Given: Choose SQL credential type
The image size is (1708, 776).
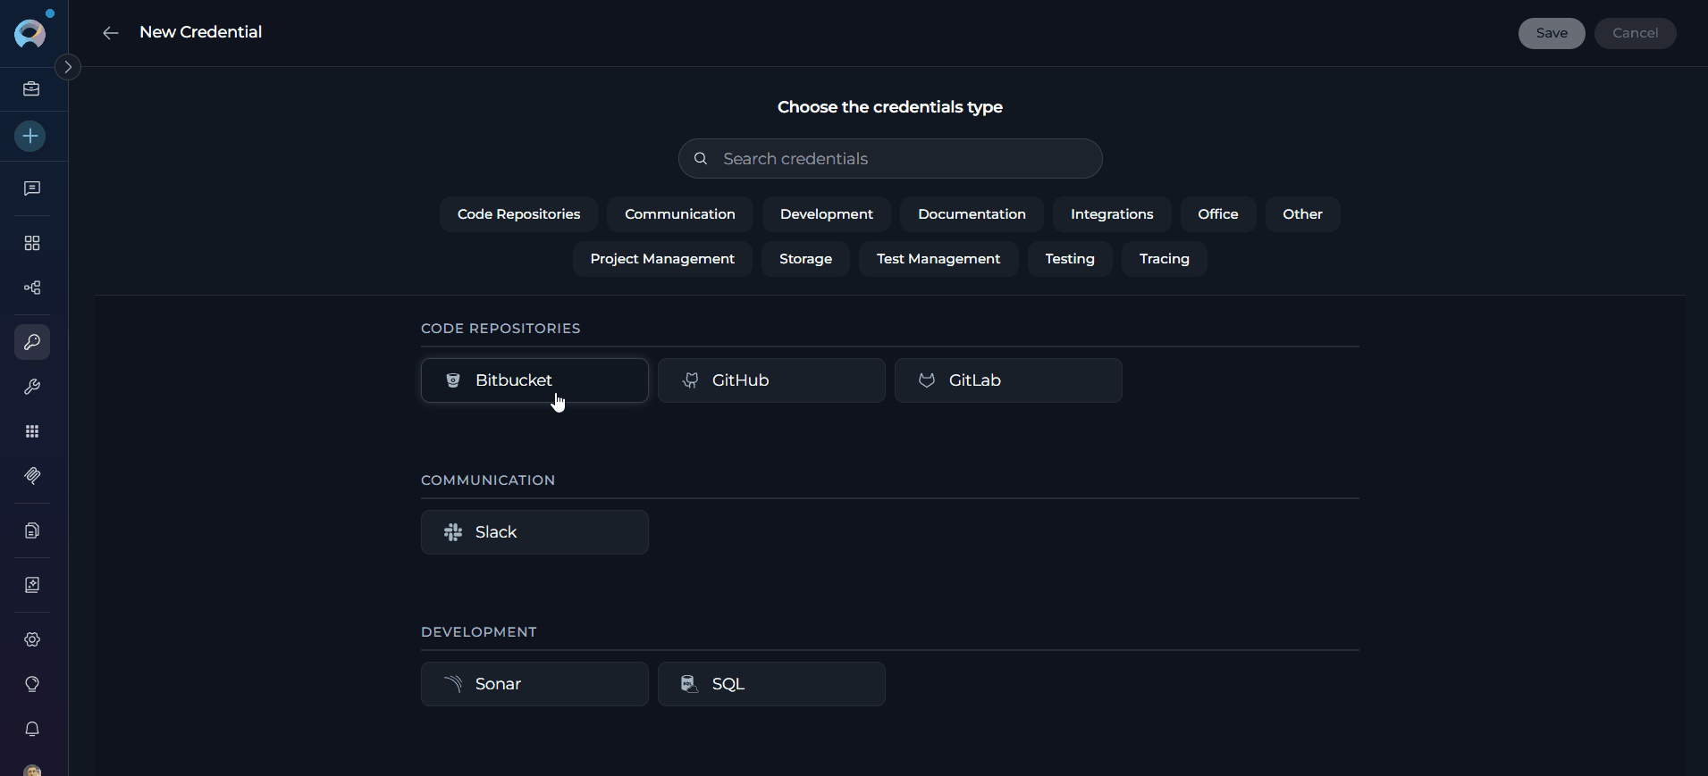Looking at the screenshot, I should [x=771, y=684].
